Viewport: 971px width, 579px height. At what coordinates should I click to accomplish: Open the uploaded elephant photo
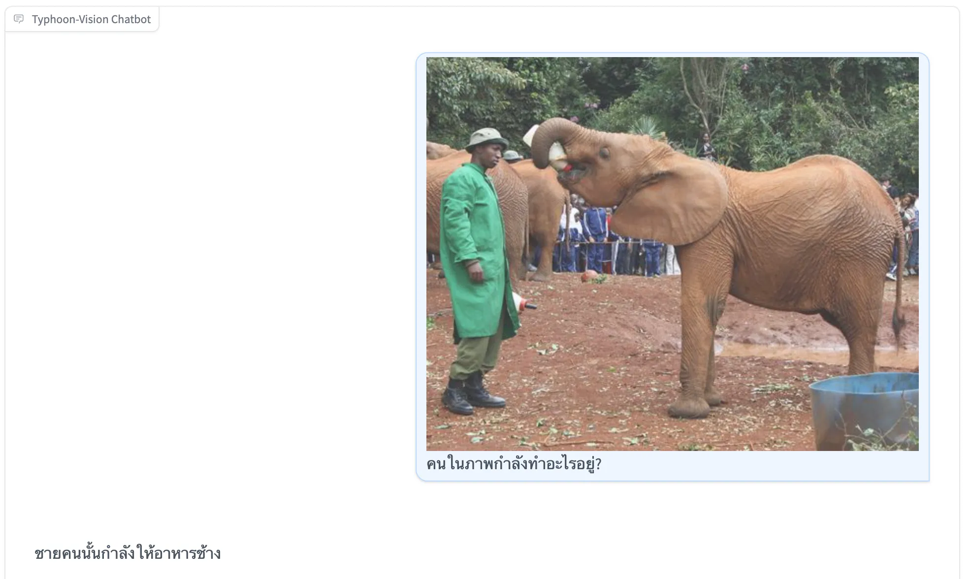(x=672, y=254)
